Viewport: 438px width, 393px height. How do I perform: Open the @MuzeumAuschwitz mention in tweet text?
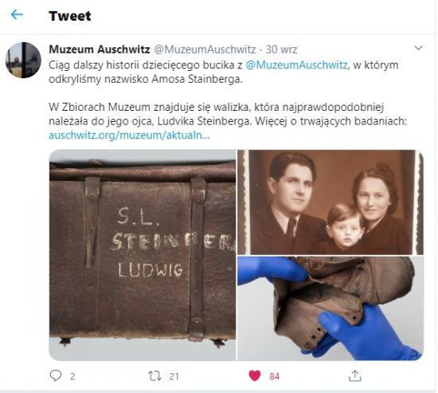[x=296, y=65]
